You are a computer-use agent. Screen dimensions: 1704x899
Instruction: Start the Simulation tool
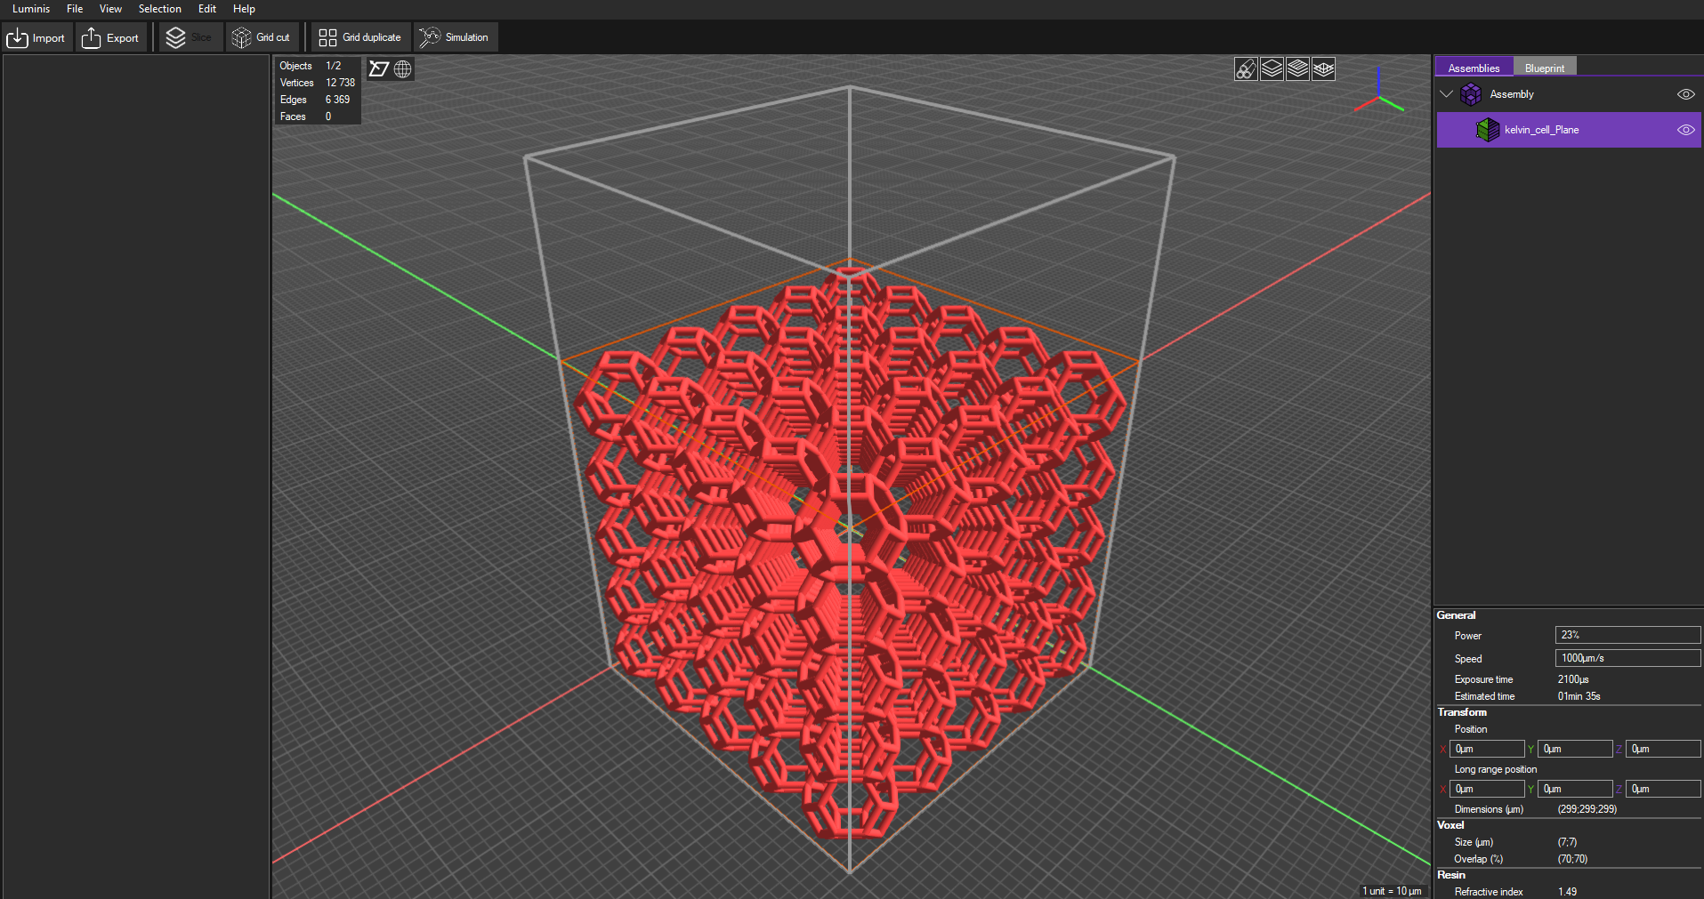click(455, 37)
